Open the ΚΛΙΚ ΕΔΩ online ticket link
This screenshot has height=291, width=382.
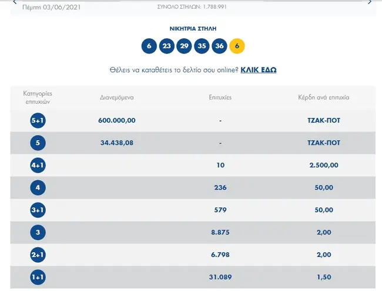(x=259, y=70)
